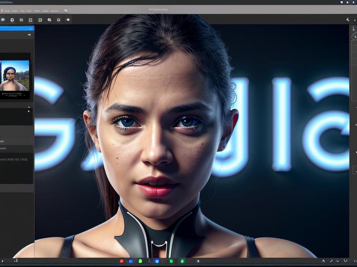Toggle the red dot in the bottom bar
The height and width of the screenshot is (267, 357).
coord(122,261)
